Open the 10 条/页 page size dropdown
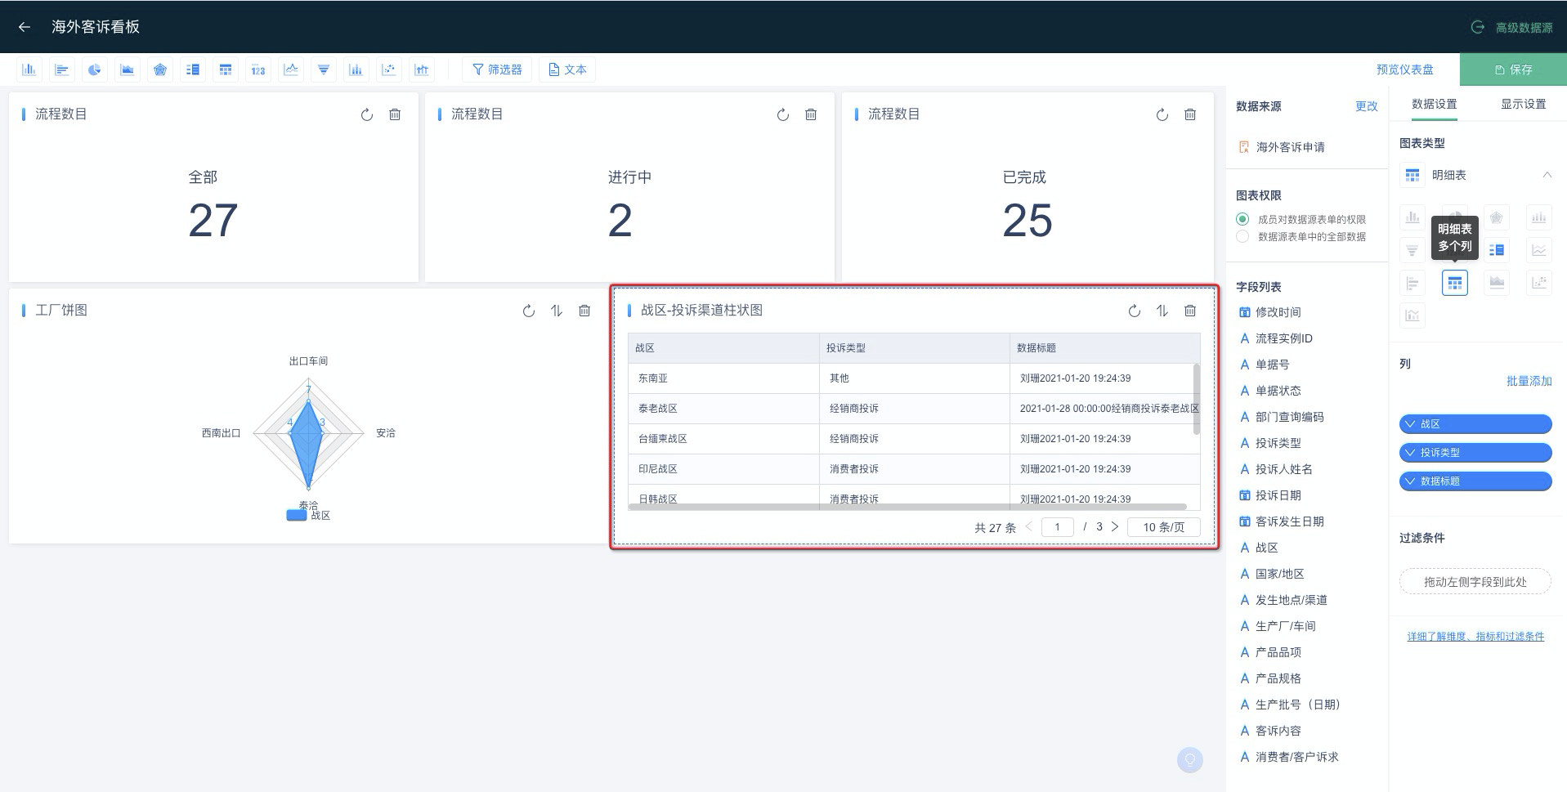 pos(1163,527)
